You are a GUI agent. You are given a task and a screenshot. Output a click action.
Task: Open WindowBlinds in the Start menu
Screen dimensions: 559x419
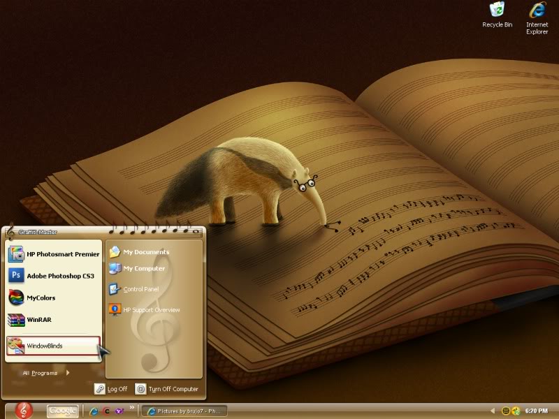point(54,346)
